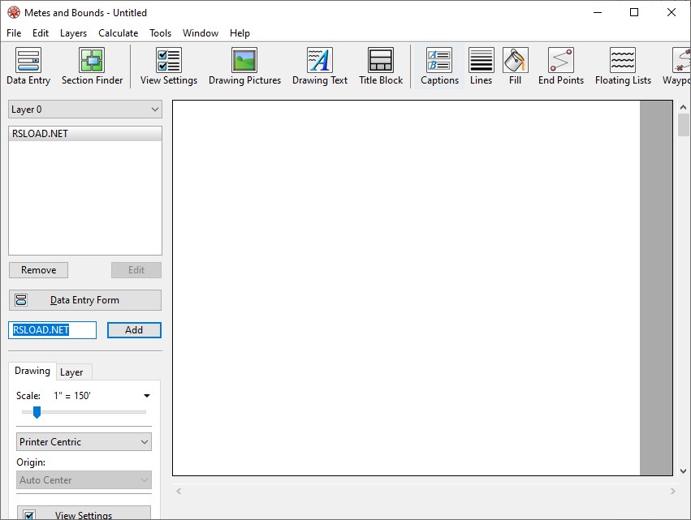Screen dimensions: 691x520
Task: Open the Floating Lists tool
Action: click(x=622, y=65)
